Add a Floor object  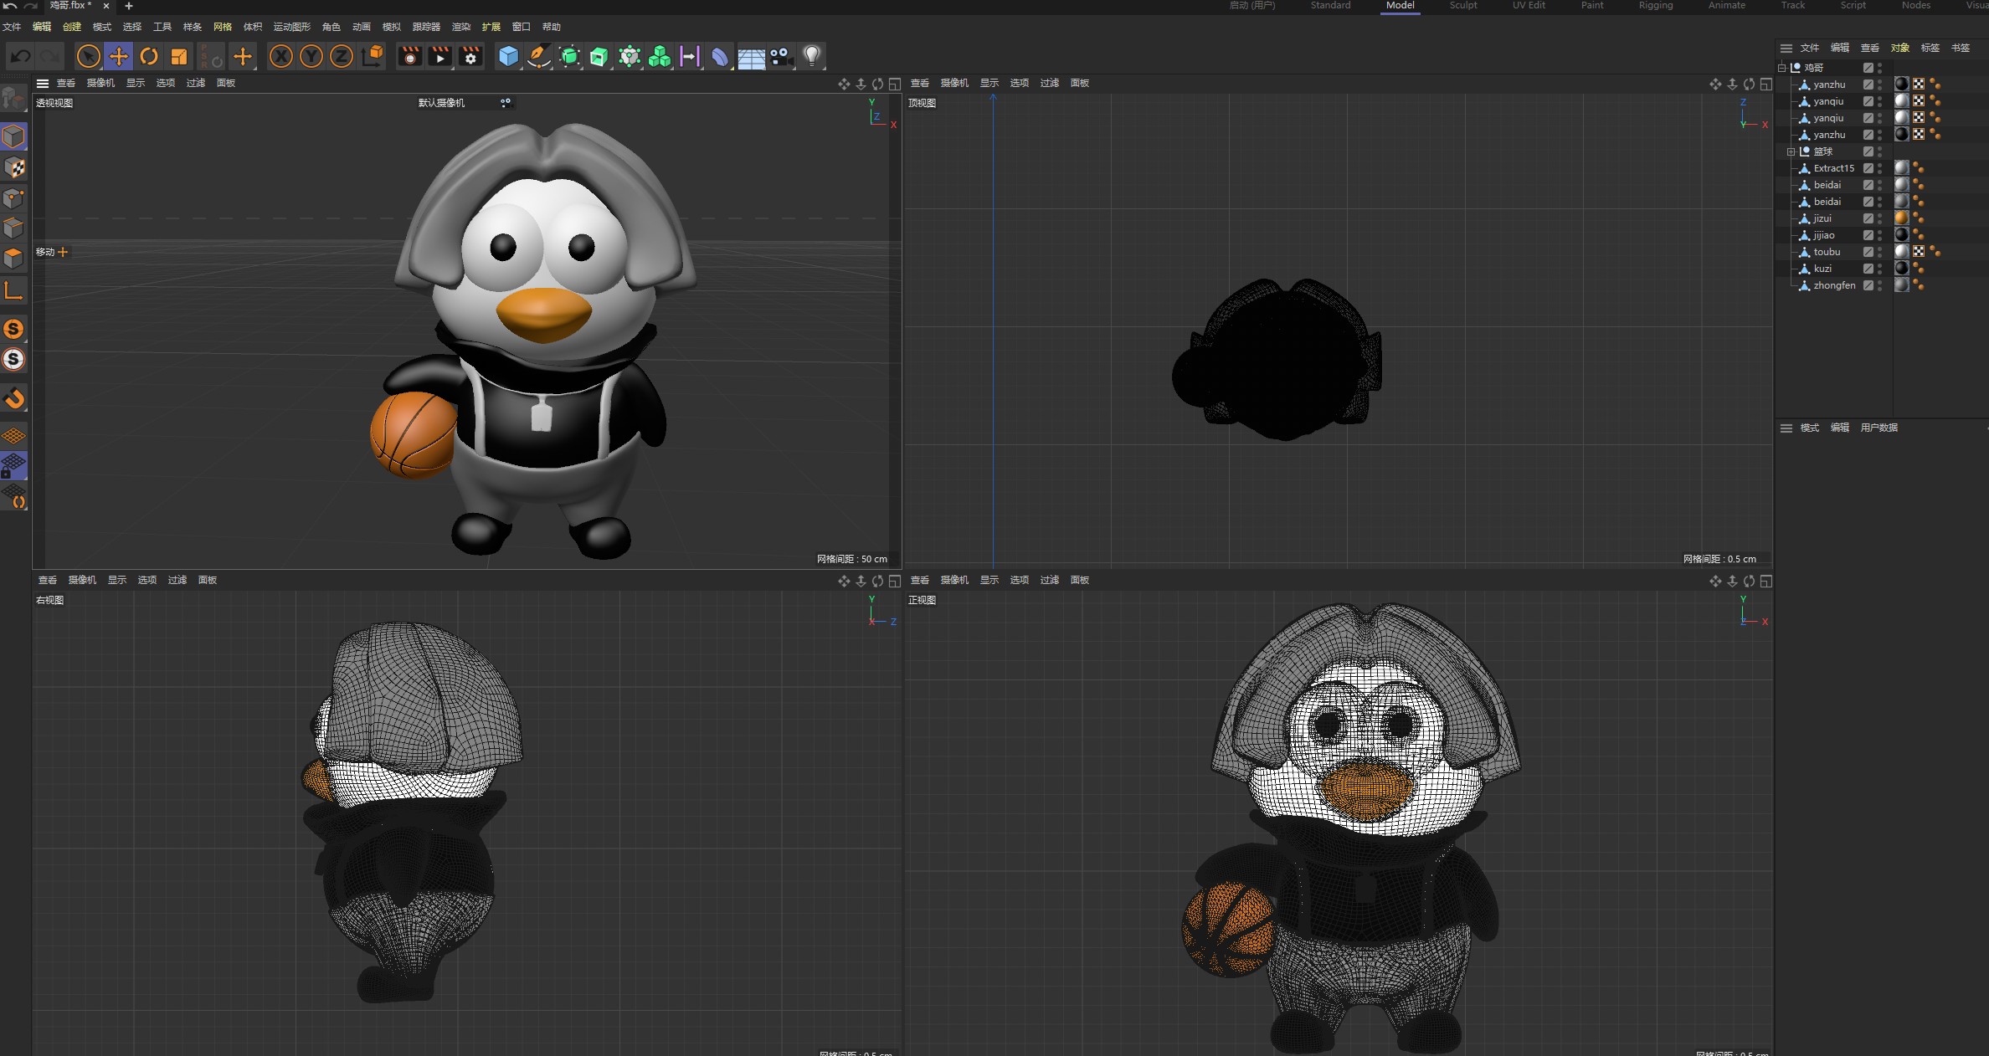(751, 56)
